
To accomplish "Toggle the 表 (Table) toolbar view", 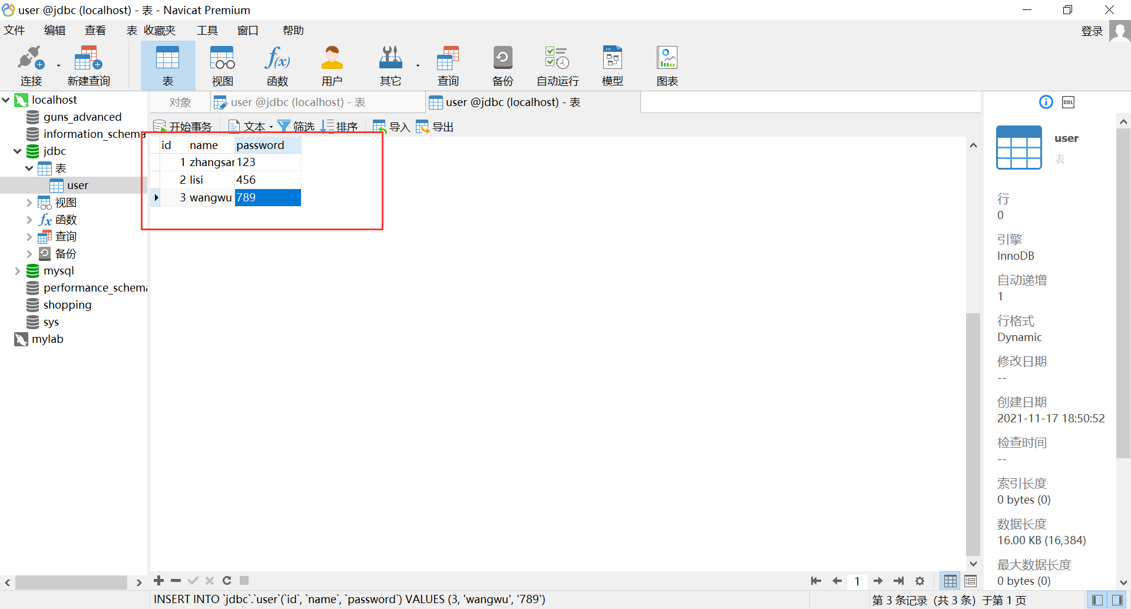I will pyautogui.click(x=168, y=65).
